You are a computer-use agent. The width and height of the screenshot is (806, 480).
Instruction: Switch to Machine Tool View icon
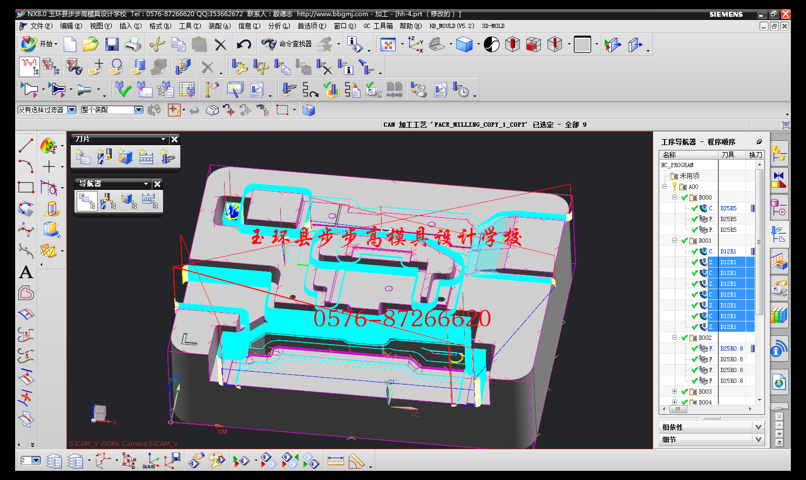pos(109,201)
